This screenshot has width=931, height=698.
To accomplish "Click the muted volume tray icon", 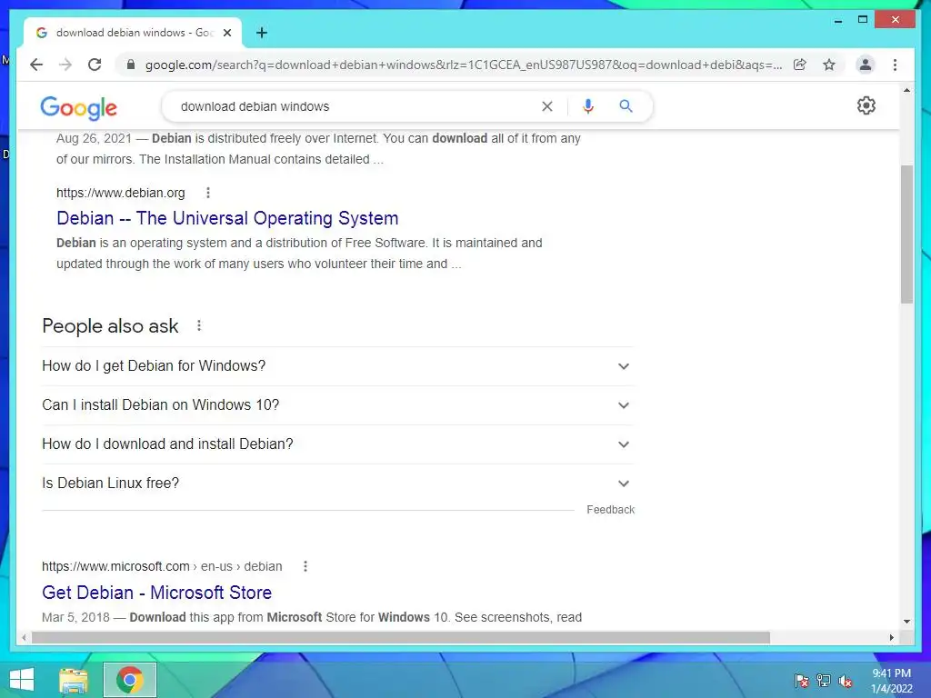I will (x=845, y=681).
